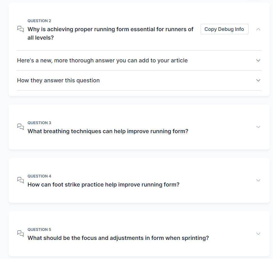Click the chat bubbles icon beside Question 4

point(20,180)
